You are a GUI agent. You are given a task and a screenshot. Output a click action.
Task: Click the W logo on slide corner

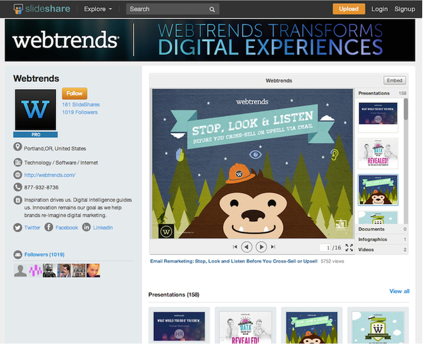tap(166, 231)
